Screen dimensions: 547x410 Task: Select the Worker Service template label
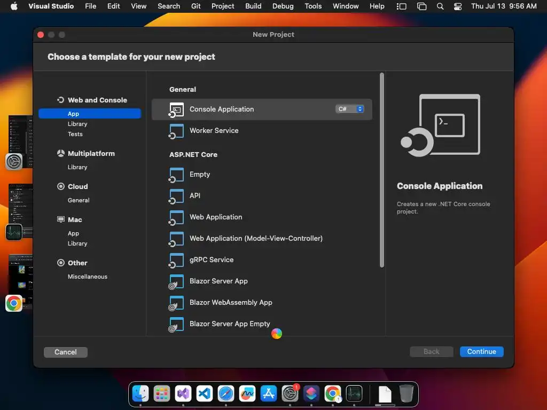point(214,130)
